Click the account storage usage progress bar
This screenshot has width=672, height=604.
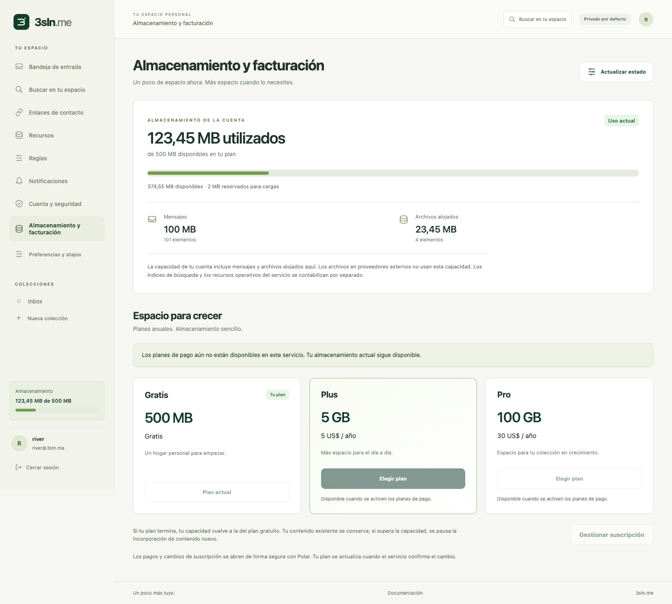coord(393,173)
